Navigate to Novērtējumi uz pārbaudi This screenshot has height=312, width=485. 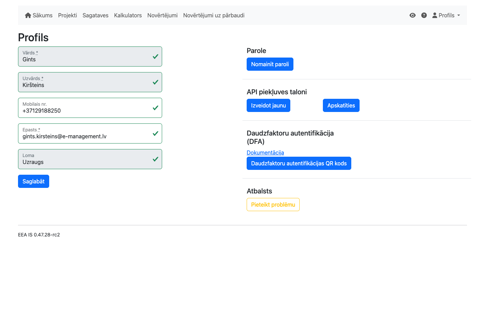[x=214, y=15]
